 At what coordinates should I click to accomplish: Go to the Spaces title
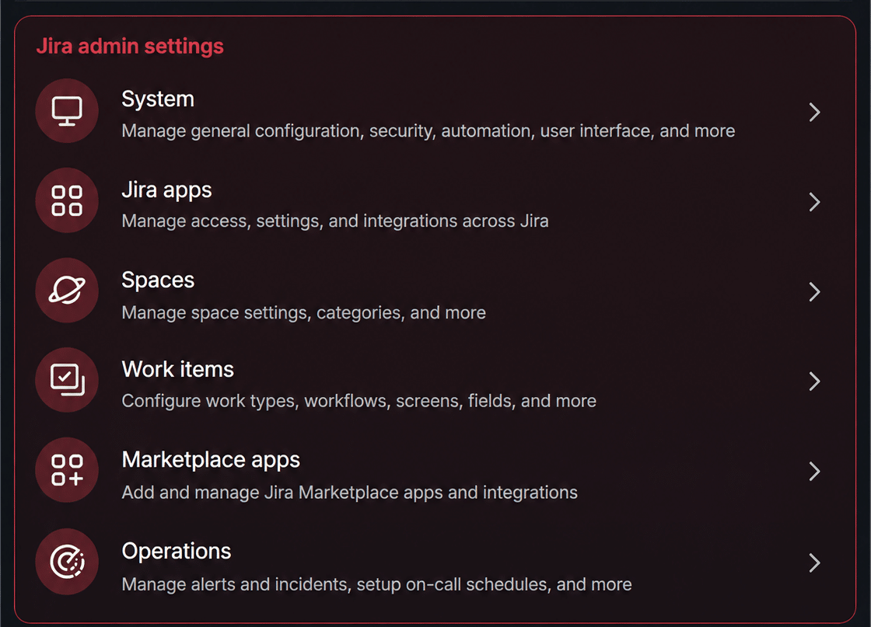(158, 280)
